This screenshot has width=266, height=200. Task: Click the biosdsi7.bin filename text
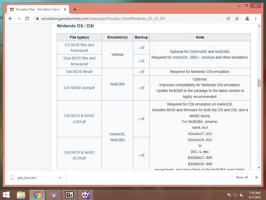point(200,134)
